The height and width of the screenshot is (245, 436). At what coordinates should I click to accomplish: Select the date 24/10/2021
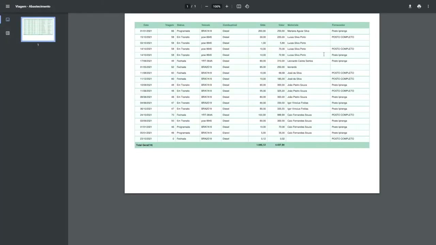pos(146,115)
